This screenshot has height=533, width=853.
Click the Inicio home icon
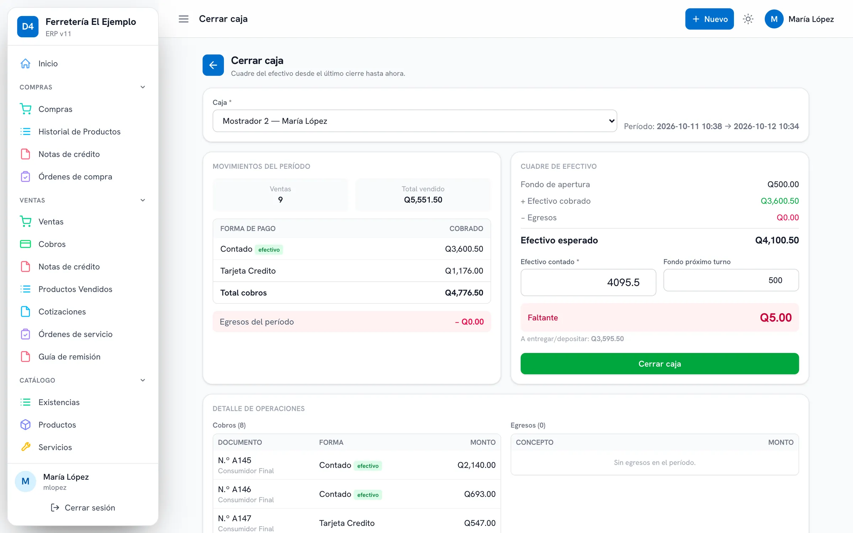point(26,64)
